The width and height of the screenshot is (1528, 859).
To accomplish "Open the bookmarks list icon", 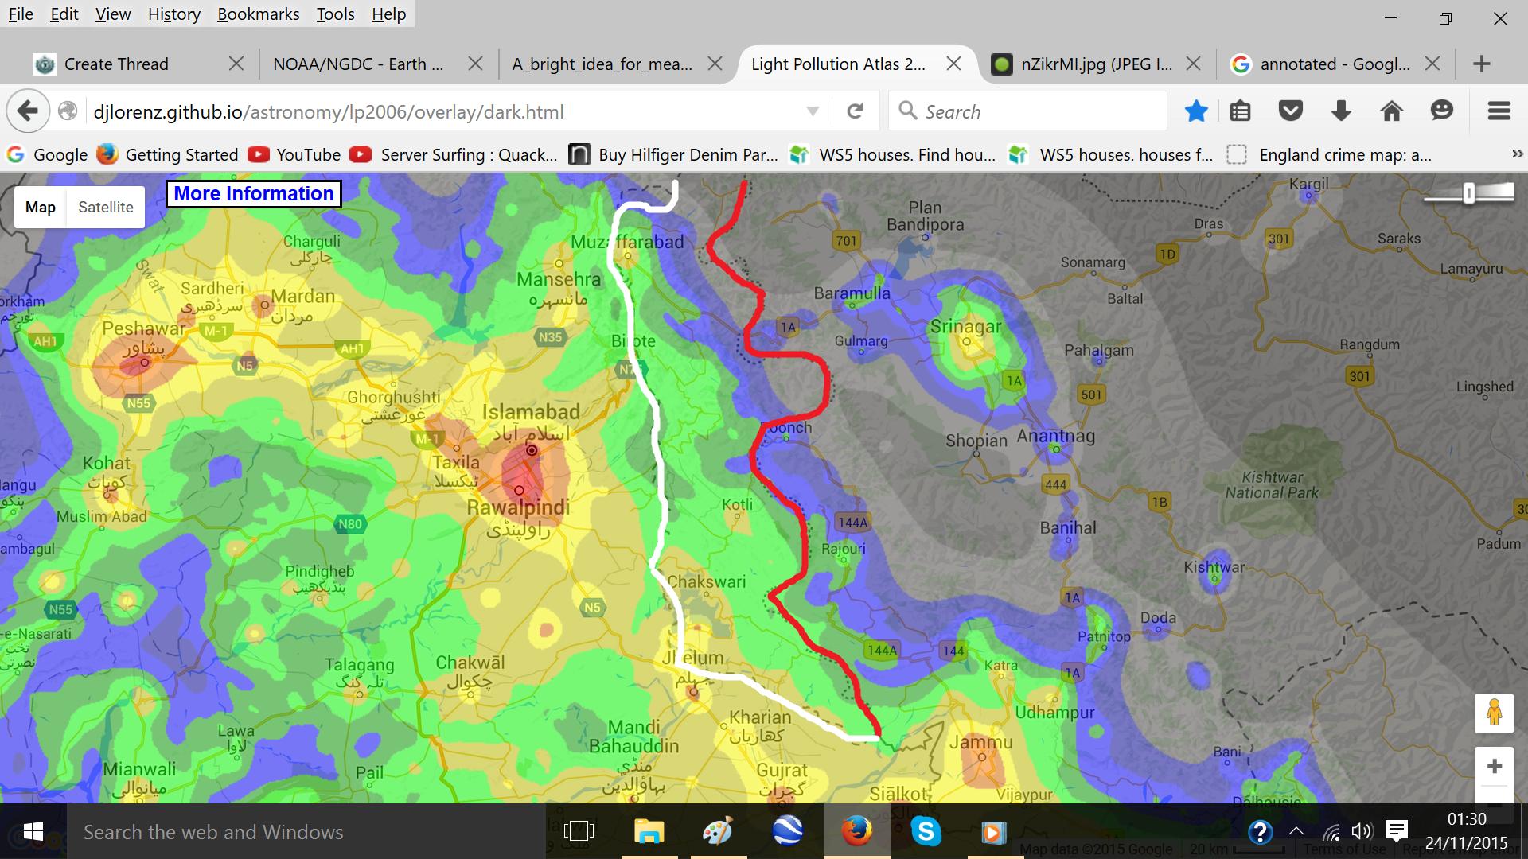I will click(x=1240, y=111).
